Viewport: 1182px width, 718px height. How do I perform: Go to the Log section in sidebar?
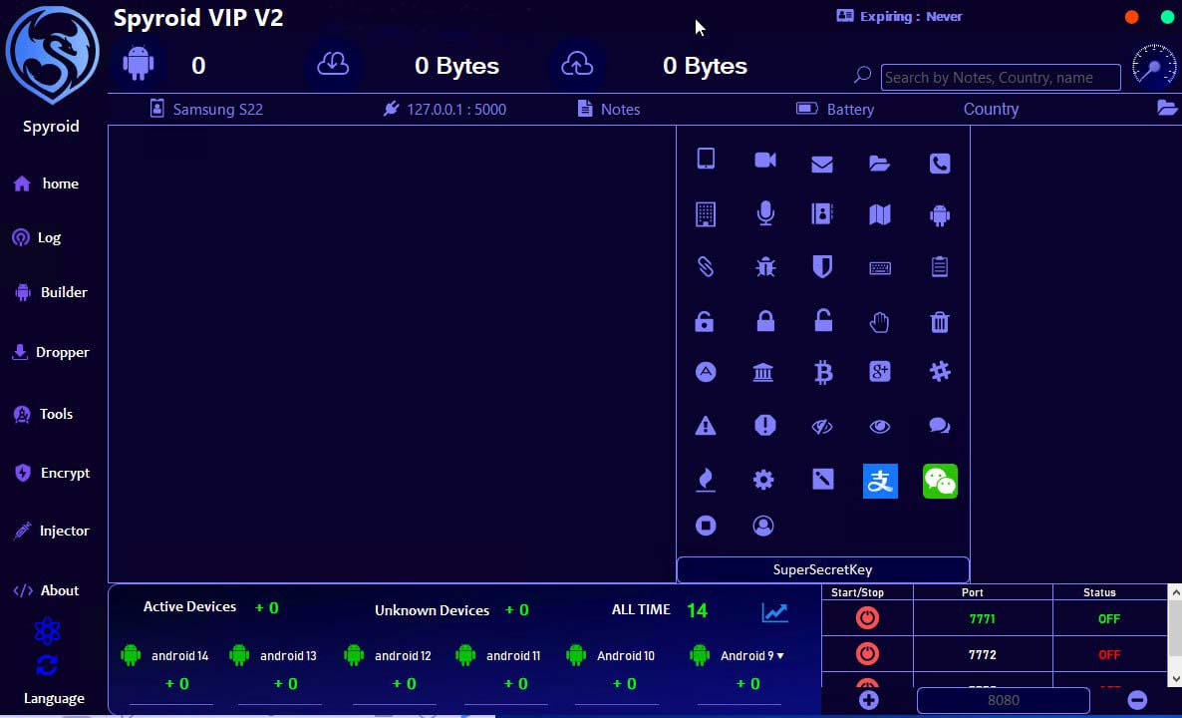(x=49, y=237)
